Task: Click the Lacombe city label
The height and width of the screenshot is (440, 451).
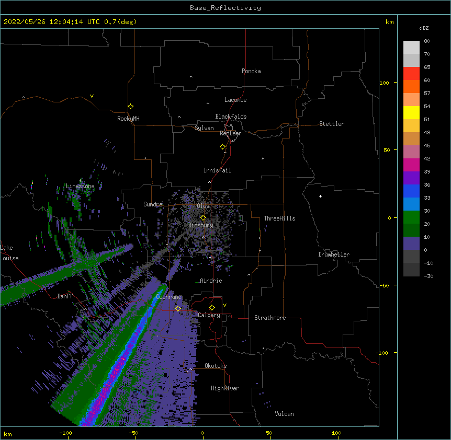Action: (235, 100)
